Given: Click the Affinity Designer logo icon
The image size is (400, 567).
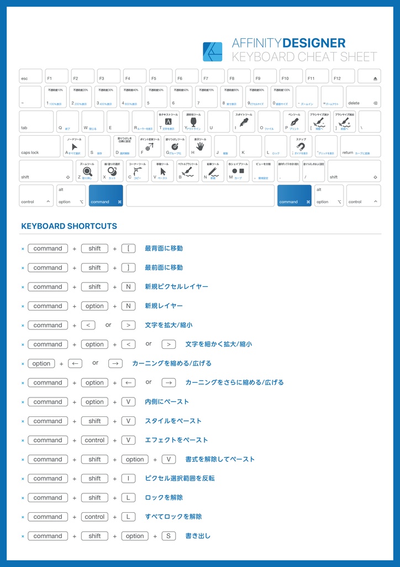Looking at the screenshot, I should tap(213, 51).
